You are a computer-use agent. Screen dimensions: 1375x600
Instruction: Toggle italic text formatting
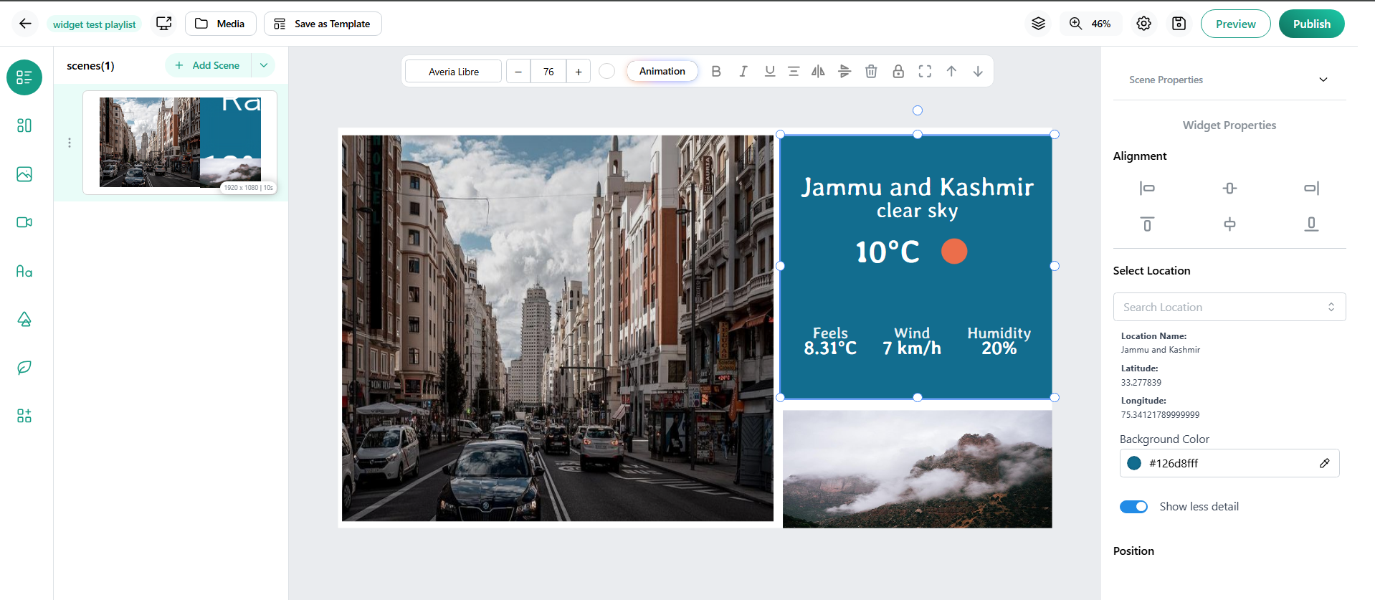(743, 71)
